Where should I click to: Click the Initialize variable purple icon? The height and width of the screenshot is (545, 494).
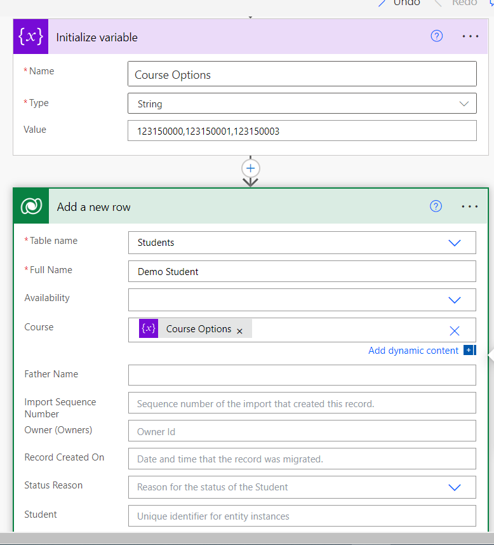pyautogui.click(x=30, y=37)
